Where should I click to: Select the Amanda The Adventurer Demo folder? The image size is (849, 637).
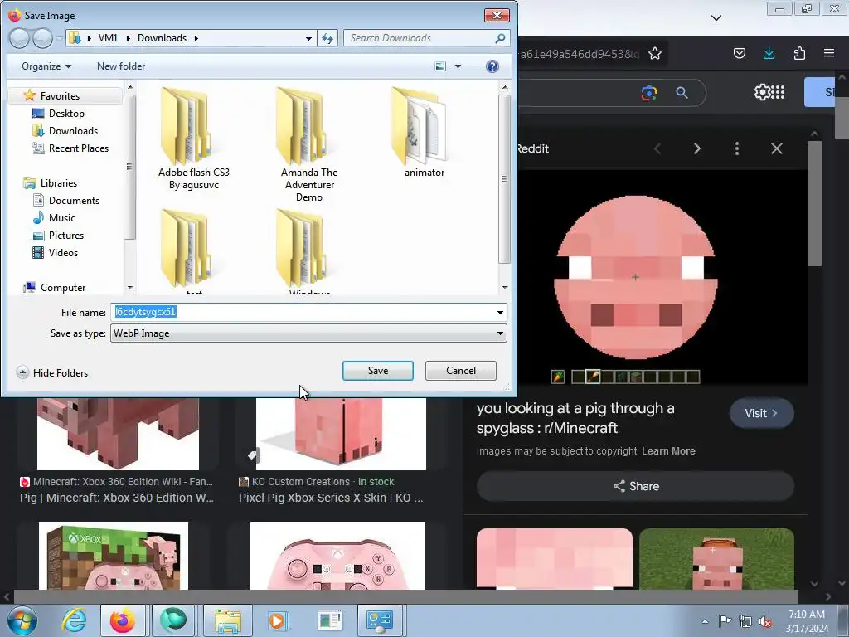309,145
